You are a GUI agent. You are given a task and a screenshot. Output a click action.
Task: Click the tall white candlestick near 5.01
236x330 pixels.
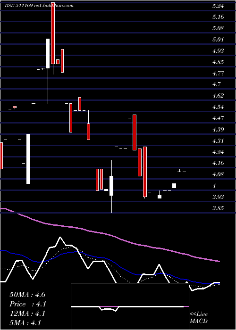48,53
